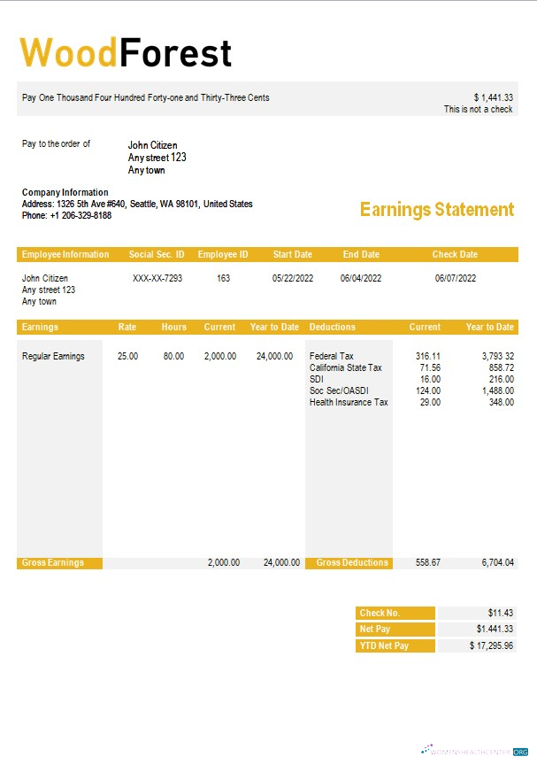Image resolution: width=537 pixels, height=765 pixels.
Task: Click the Gross Deductions label
Action: tap(352, 562)
